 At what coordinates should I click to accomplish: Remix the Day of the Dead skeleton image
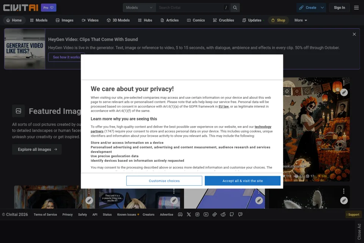coord(344,92)
